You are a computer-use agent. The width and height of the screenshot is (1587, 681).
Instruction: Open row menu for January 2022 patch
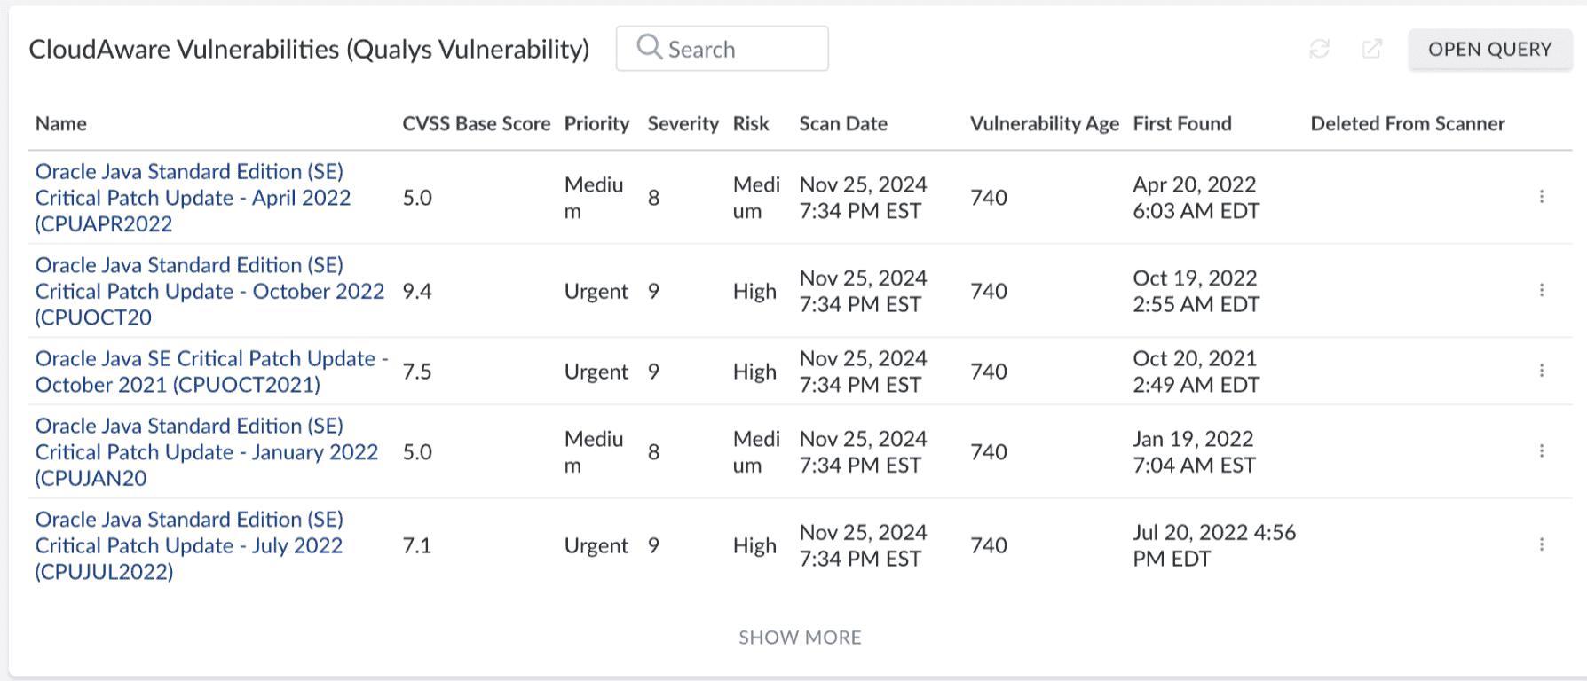tap(1542, 451)
